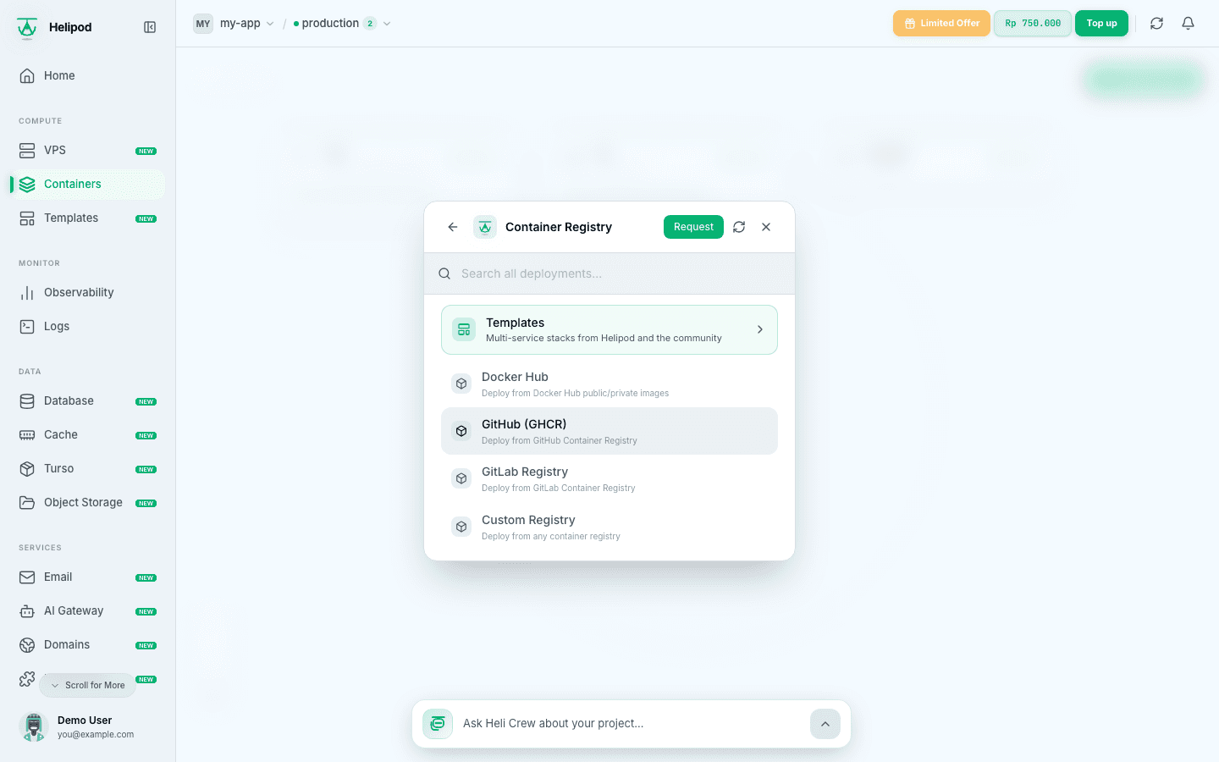Open the notifications bell

[x=1188, y=24]
